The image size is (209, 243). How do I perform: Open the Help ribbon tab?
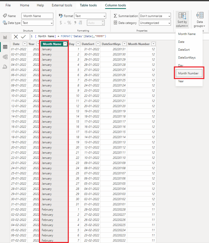pyautogui.click(x=40, y=5)
